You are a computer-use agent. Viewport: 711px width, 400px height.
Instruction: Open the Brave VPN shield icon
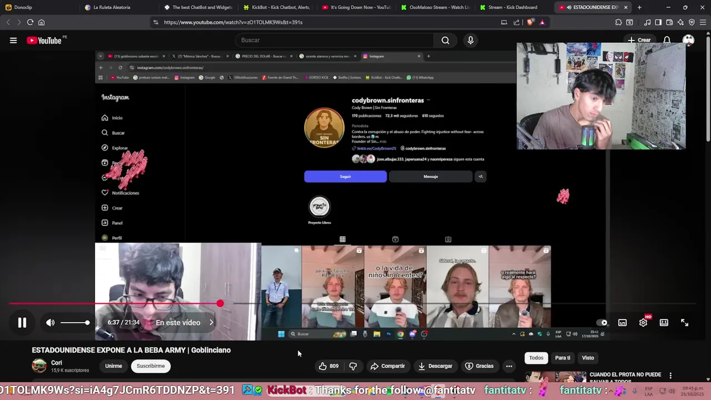pyautogui.click(x=692, y=22)
